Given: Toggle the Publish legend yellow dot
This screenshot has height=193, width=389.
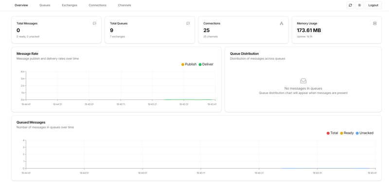Looking at the screenshot, I should coord(183,64).
